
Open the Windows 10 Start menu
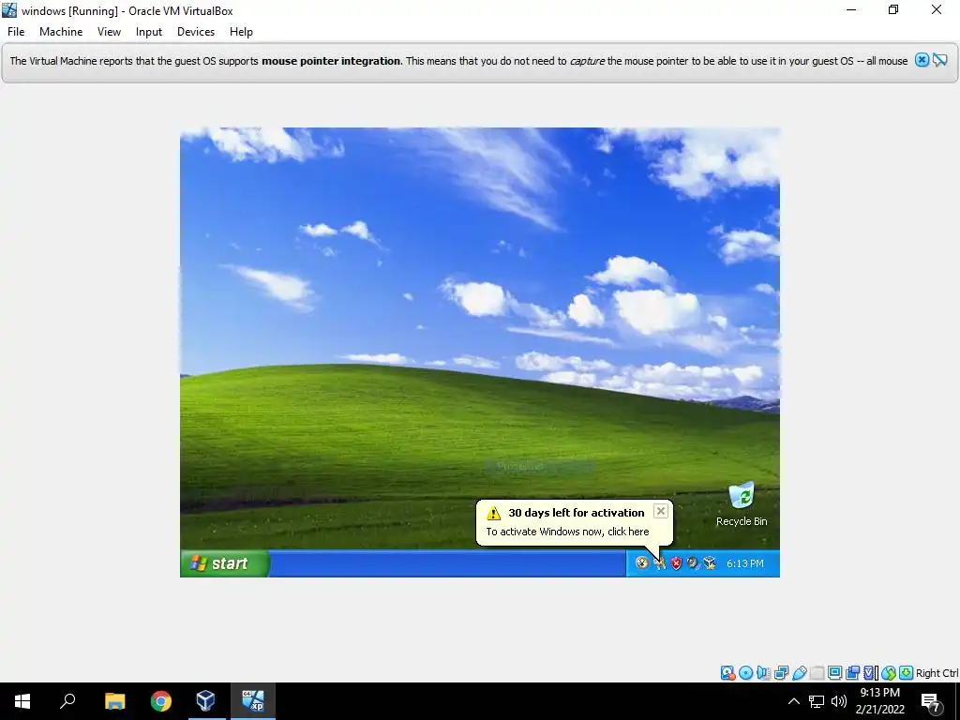(22, 701)
